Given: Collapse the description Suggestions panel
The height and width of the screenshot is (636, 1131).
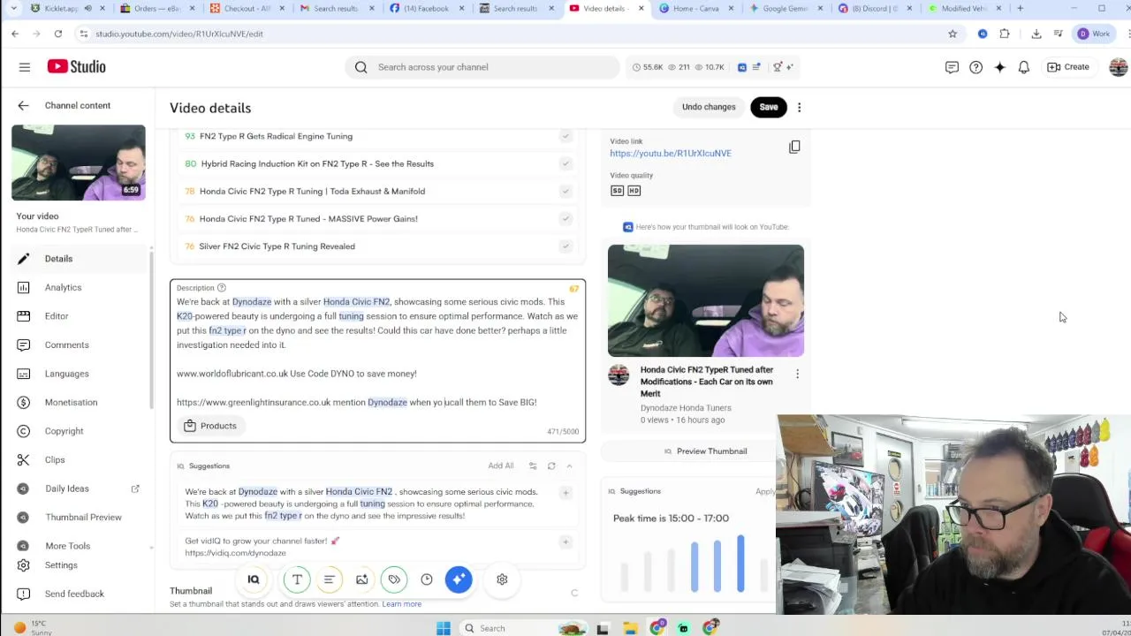Looking at the screenshot, I should (x=569, y=466).
